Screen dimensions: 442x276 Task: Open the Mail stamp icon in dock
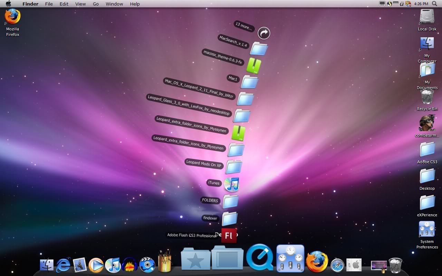[80, 265]
